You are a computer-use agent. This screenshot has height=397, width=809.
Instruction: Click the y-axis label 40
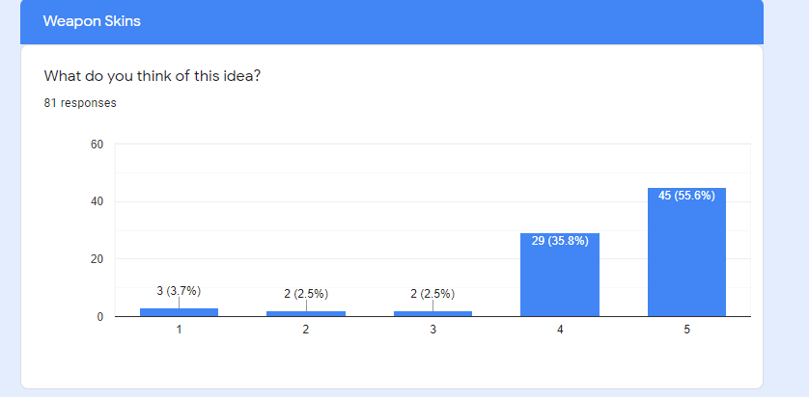coord(98,201)
